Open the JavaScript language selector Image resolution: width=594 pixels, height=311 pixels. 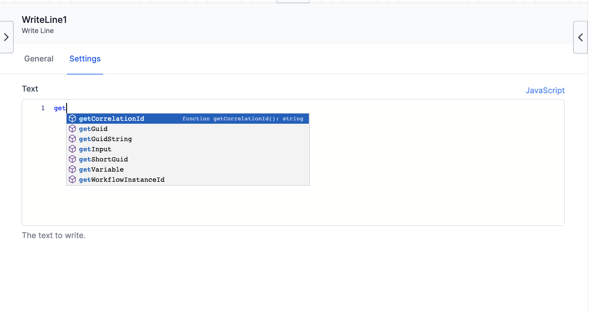(545, 90)
